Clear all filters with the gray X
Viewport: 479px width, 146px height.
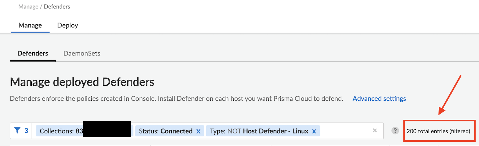tap(375, 131)
